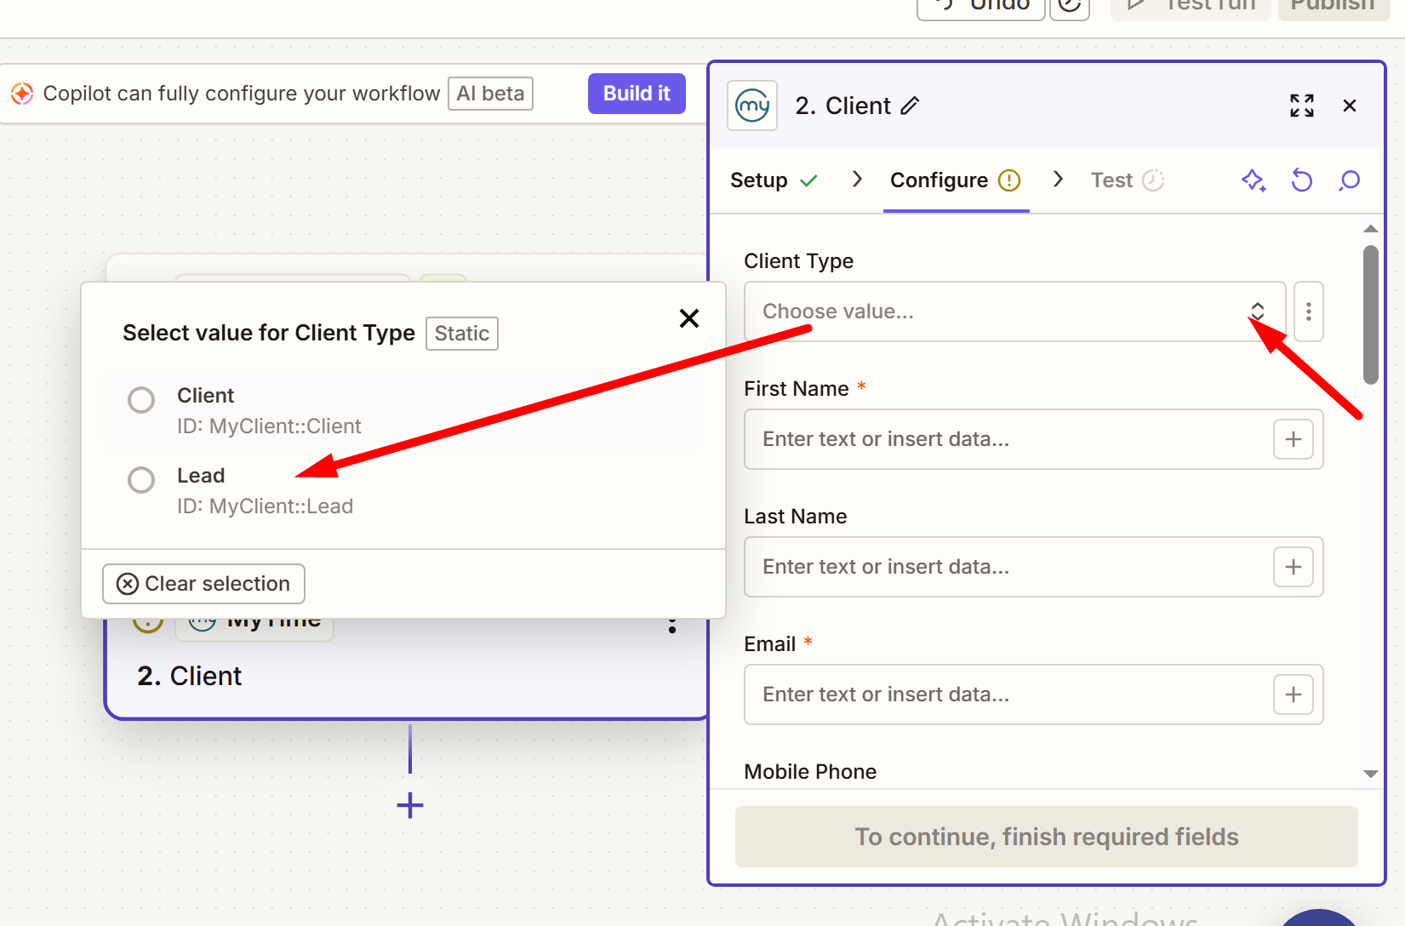
Task: Click the '2. Client' step card title
Action: coord(190,676)
